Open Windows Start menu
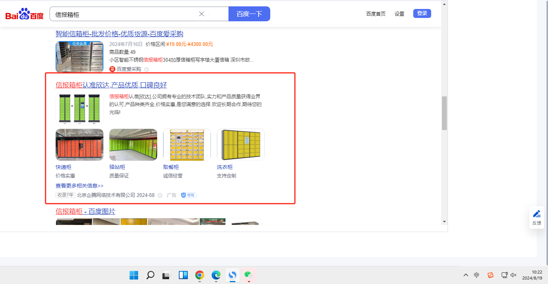The width and height of the screenshot is (548, 284). (x=134, y=275)
